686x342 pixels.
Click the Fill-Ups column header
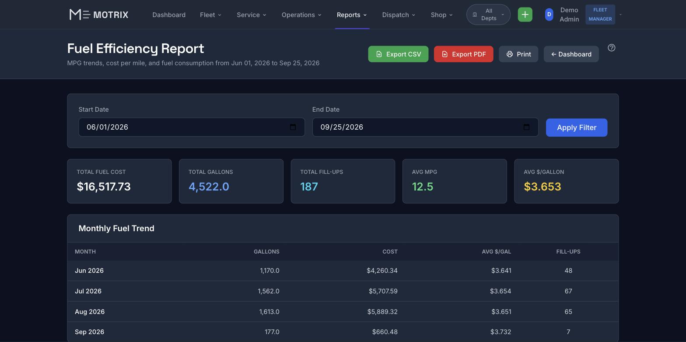[568, 252]
